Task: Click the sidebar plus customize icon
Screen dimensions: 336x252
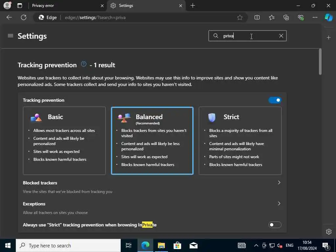Action: coord(328,37)
